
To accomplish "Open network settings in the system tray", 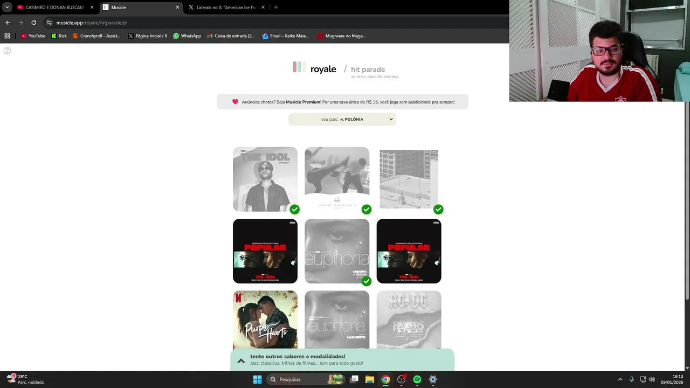I will (643, 379).
